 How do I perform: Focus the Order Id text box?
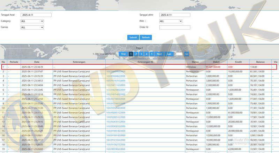pos(174,27)
